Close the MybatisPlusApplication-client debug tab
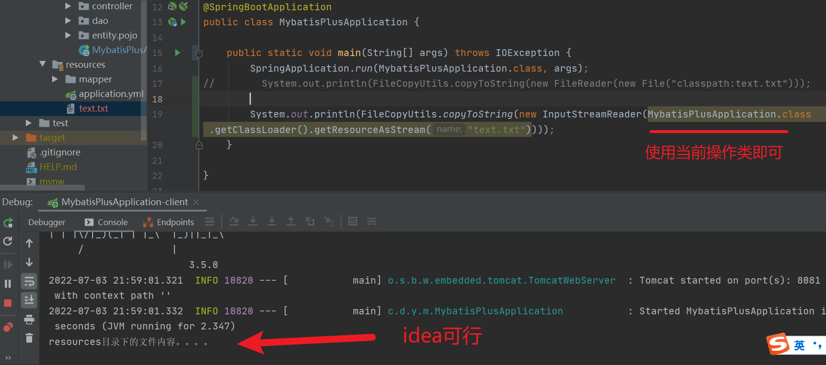Viewport: 826px width, 365px height. (x=196, y=202)
